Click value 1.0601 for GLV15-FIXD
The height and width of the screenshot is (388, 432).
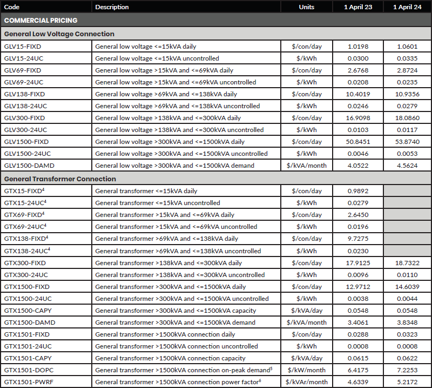[407, 47]
